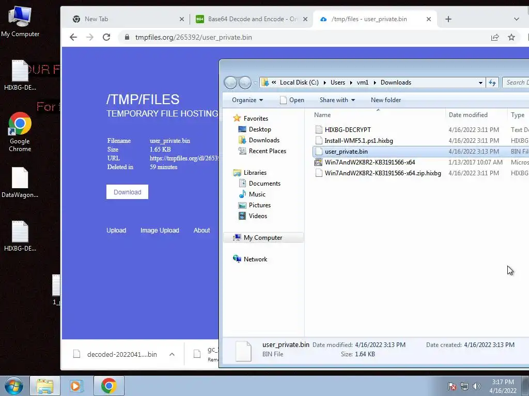The height and width of the screenshot is (396, 529).
Task: Click Chrome forward arrow button
Action: point(90,37)
